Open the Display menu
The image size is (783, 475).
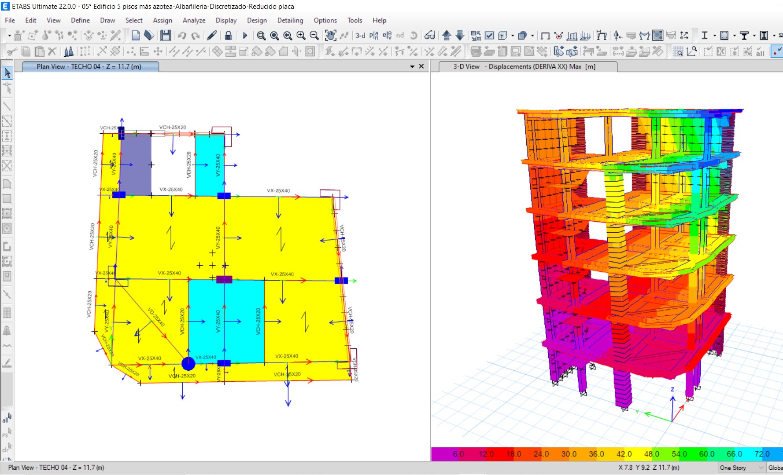click(226, 20)
